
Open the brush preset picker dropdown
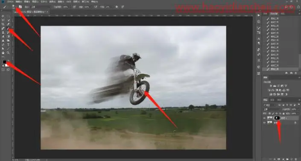click(13, 7)
